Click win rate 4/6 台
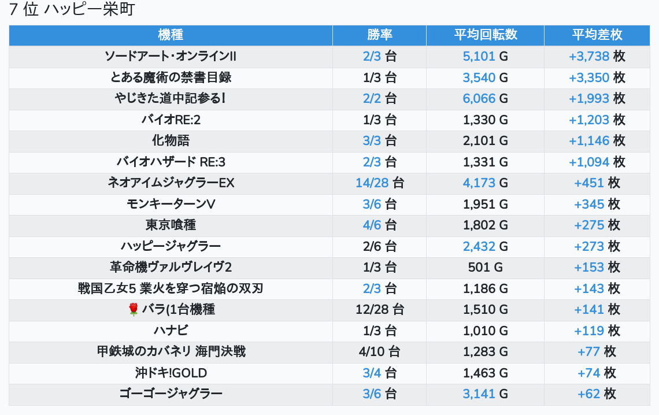659x415 pixels. pos(380,225)
